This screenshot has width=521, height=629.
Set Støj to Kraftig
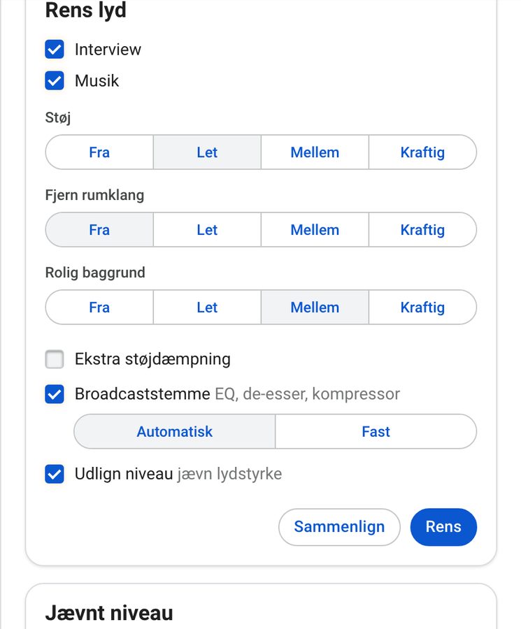point(422,152)
